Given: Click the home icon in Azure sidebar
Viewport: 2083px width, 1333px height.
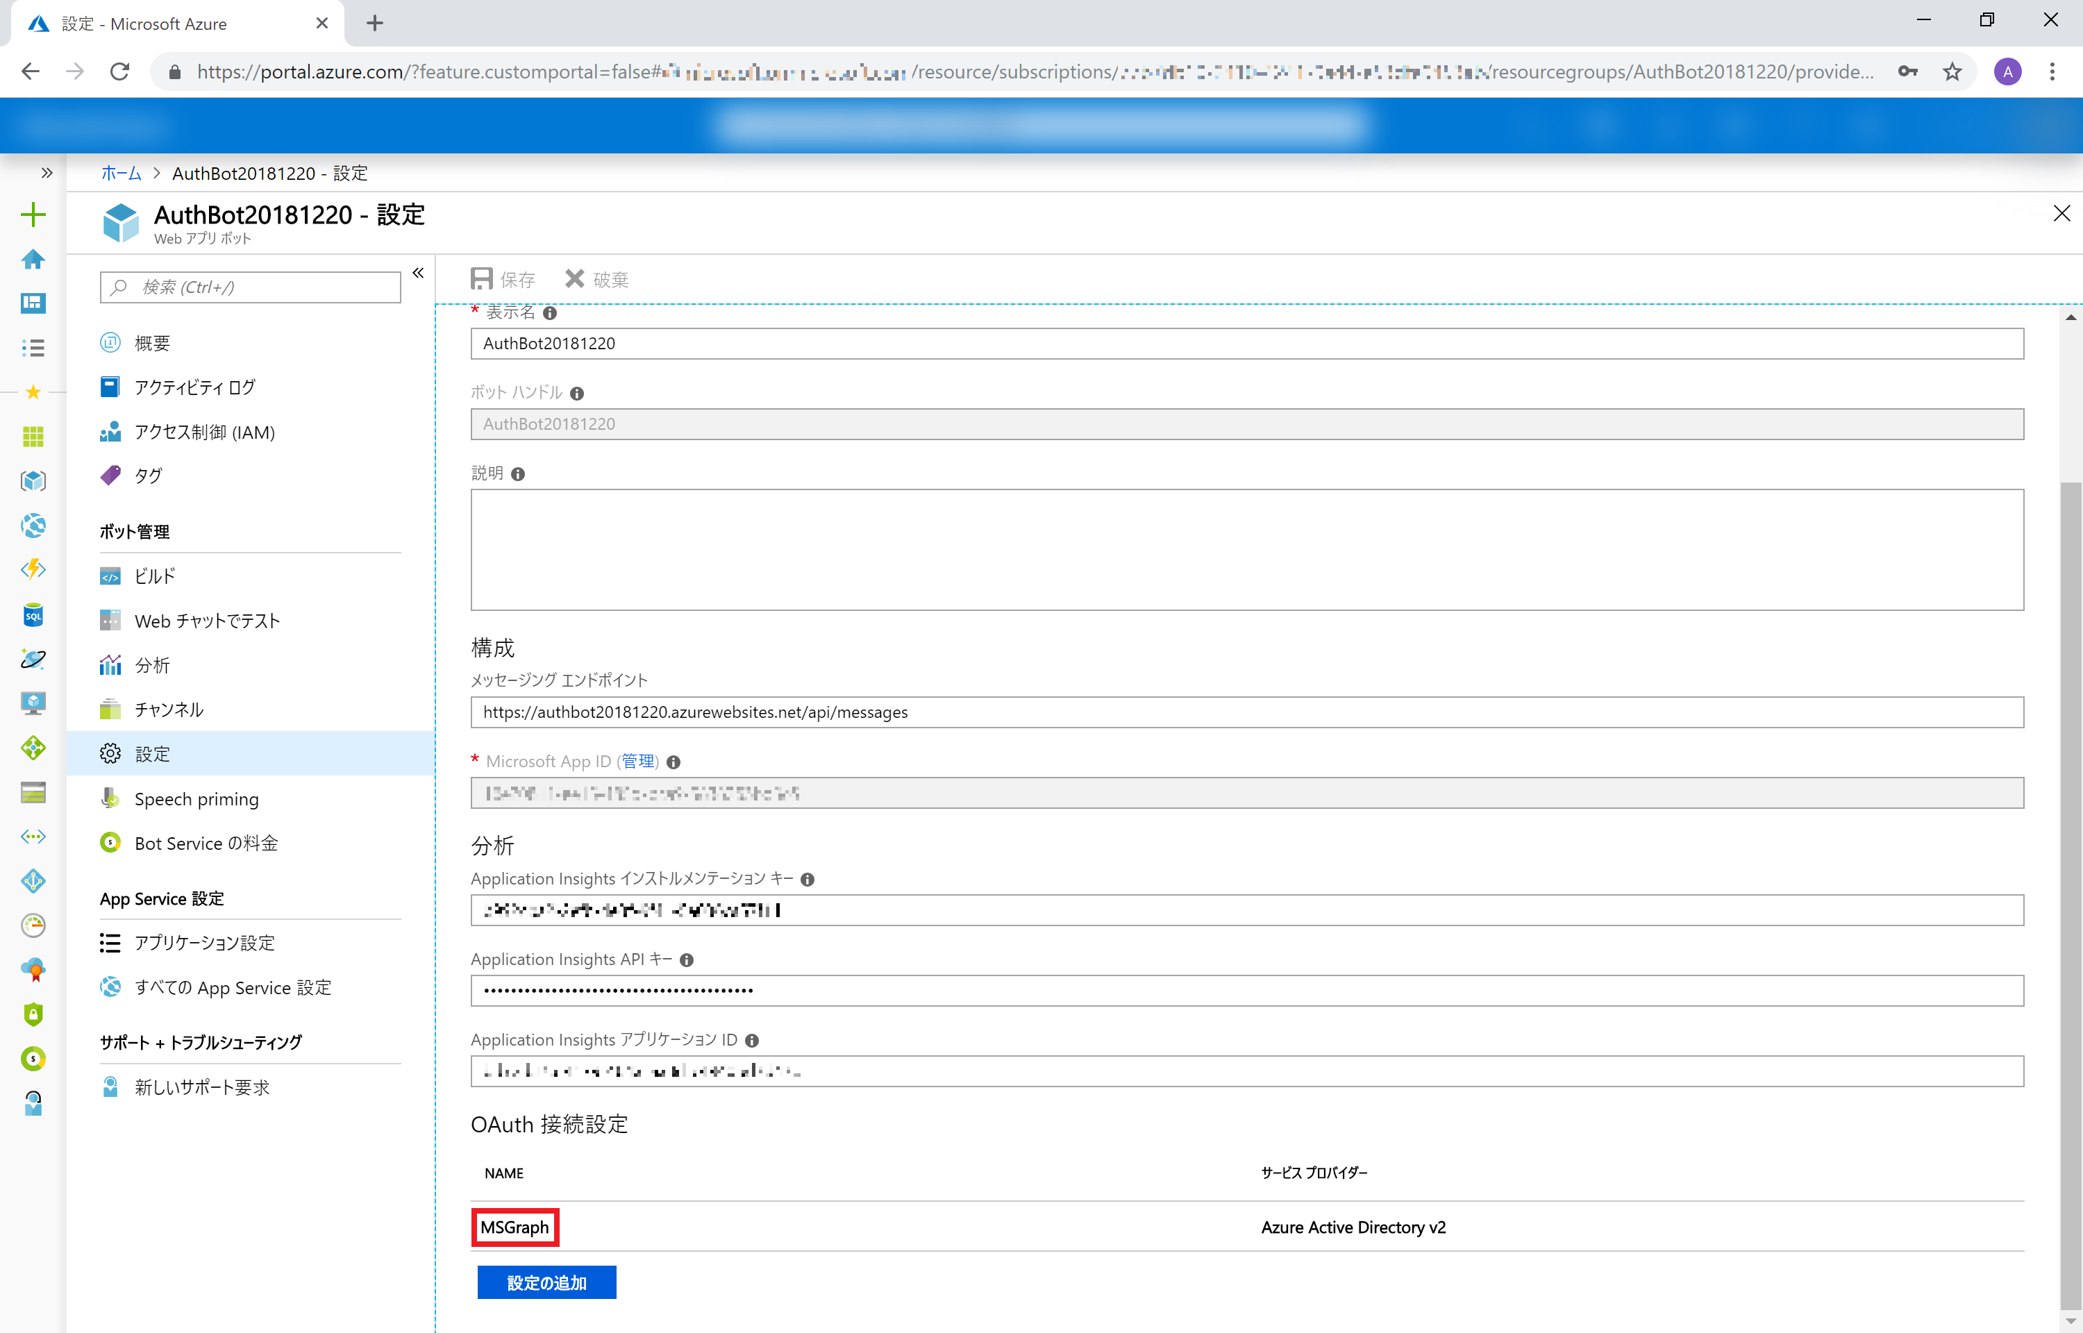Looking at the screenshot, I should click(33, 259).
